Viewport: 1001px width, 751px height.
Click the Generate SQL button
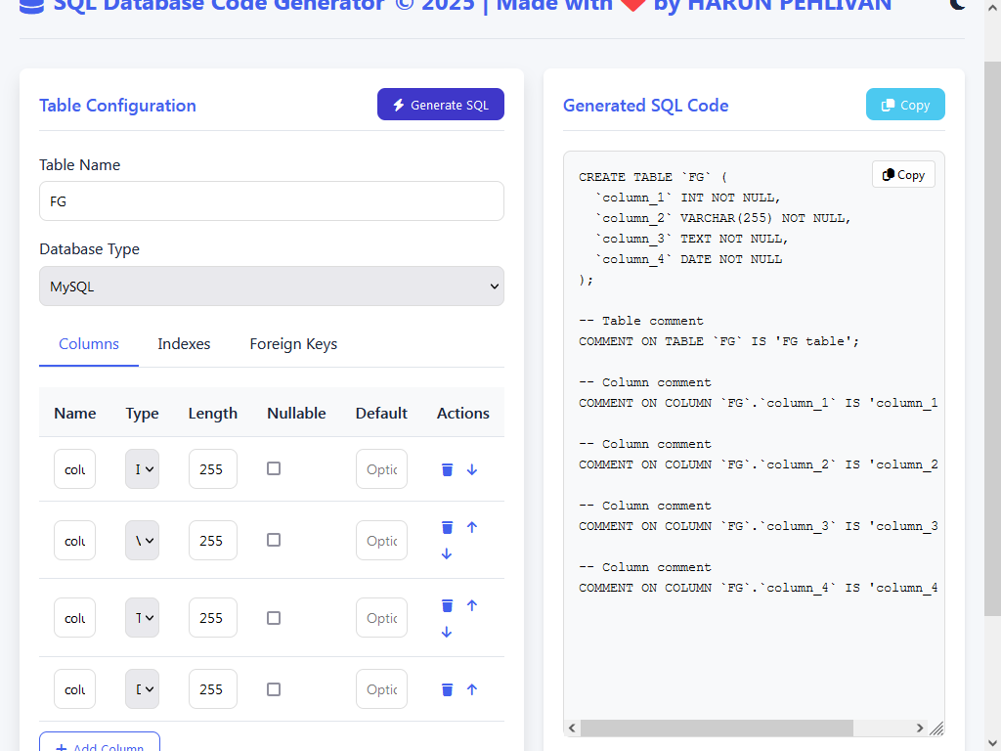click(x=441, y=104)
